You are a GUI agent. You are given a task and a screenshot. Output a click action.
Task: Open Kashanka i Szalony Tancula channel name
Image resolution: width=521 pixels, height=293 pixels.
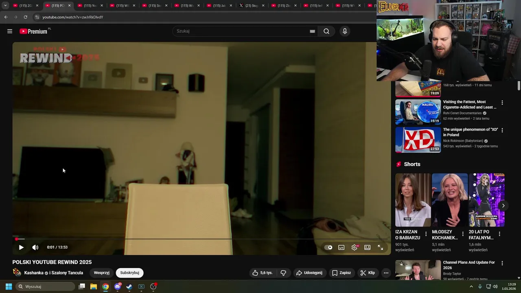pos(54,273)
